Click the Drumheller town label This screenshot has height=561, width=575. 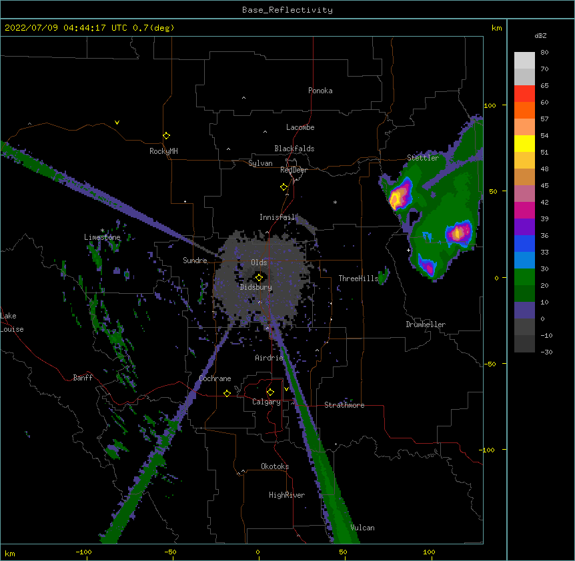426,324
